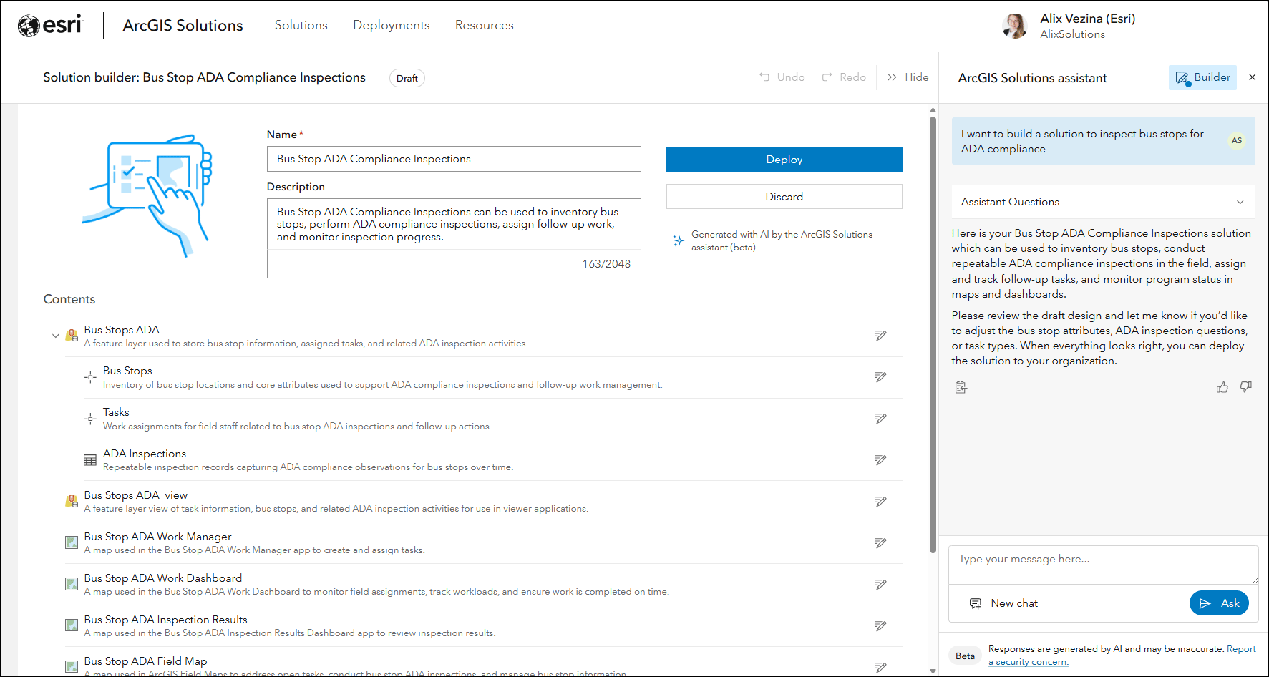This screenshot has height=677, width=1269.
Task: Click thumbs up on assistant response
Action: tap(1222, 387)
